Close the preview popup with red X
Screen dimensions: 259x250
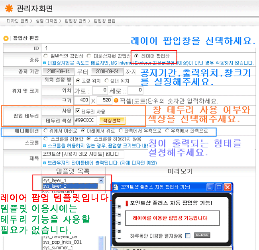click(x=227, y=187)
